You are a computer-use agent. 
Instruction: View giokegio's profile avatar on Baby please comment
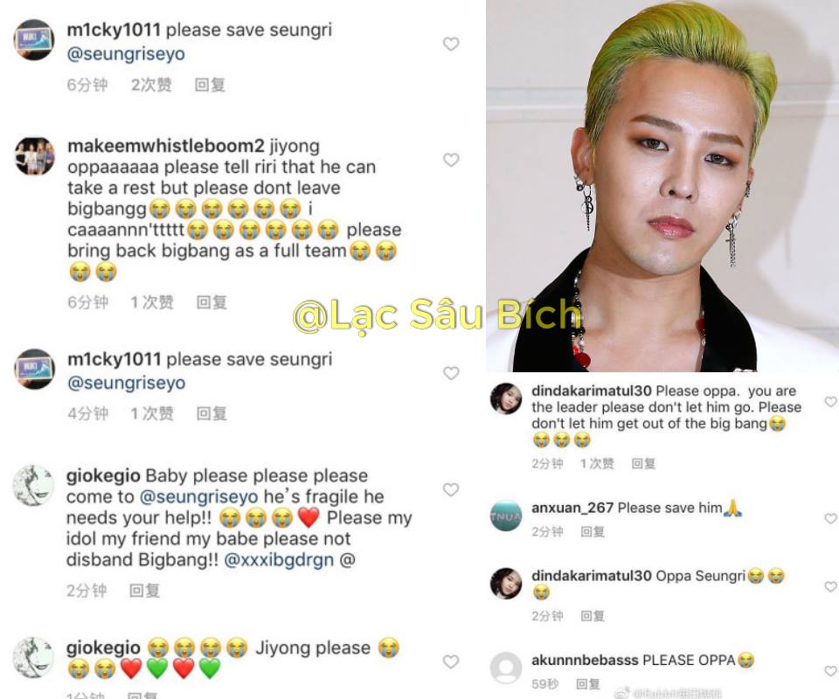click(x=33, y=486)
